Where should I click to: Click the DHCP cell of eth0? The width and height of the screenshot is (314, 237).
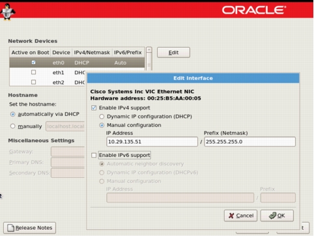[82, 63]
